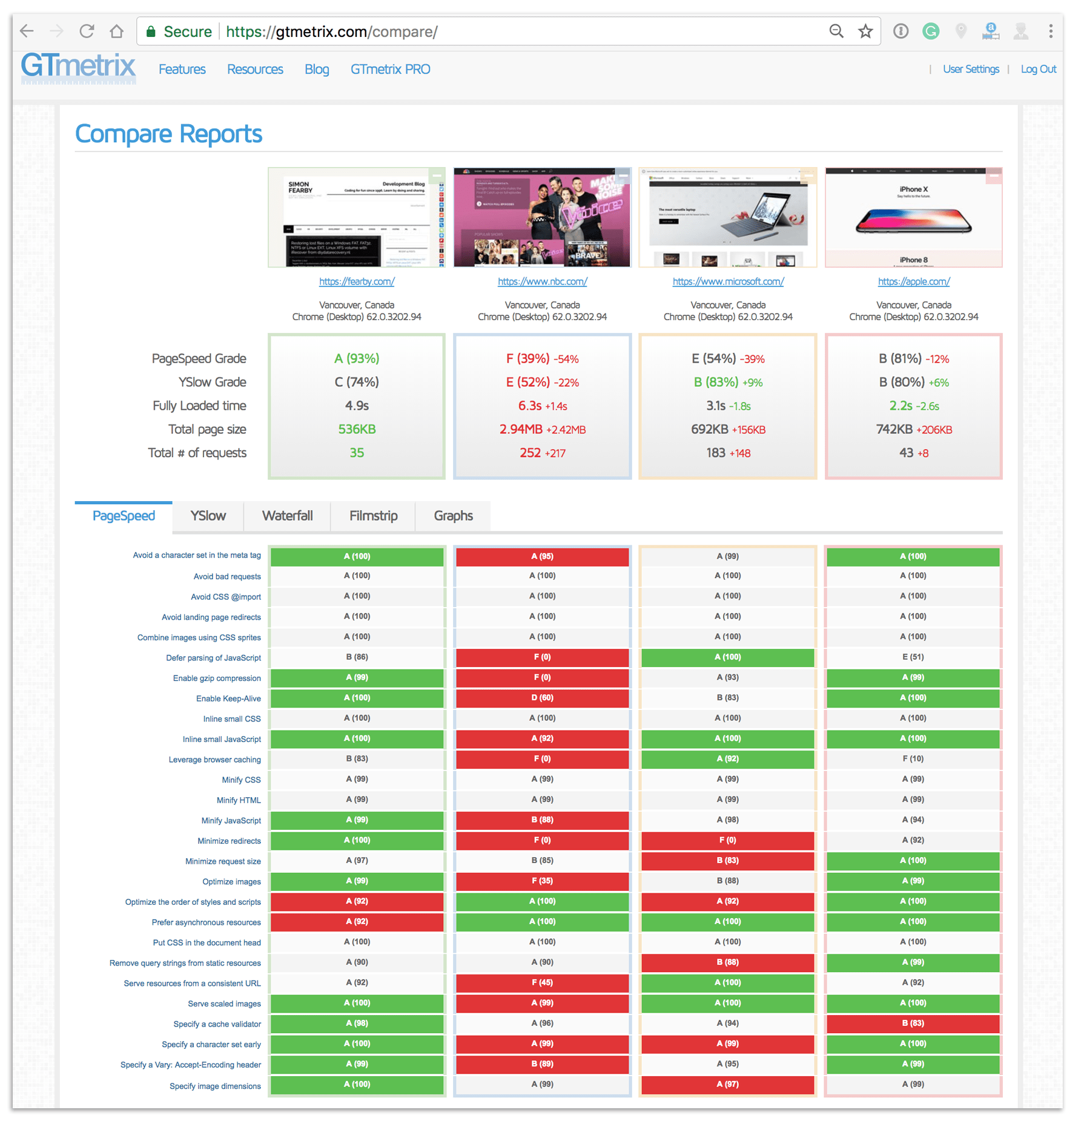Reload the page
This screenshot has height=1127, width=1084.
pyautogui.click(x=87, y=31)
